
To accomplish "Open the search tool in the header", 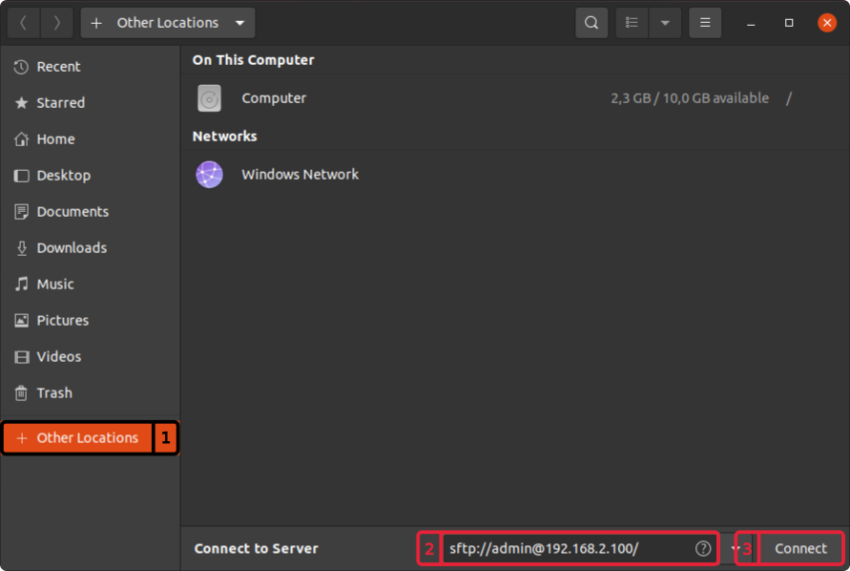I will (591, 23).
